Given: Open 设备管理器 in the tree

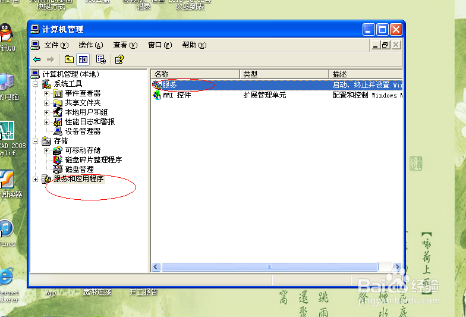Looking at the screenshot, I should click(x=83, y=131).
